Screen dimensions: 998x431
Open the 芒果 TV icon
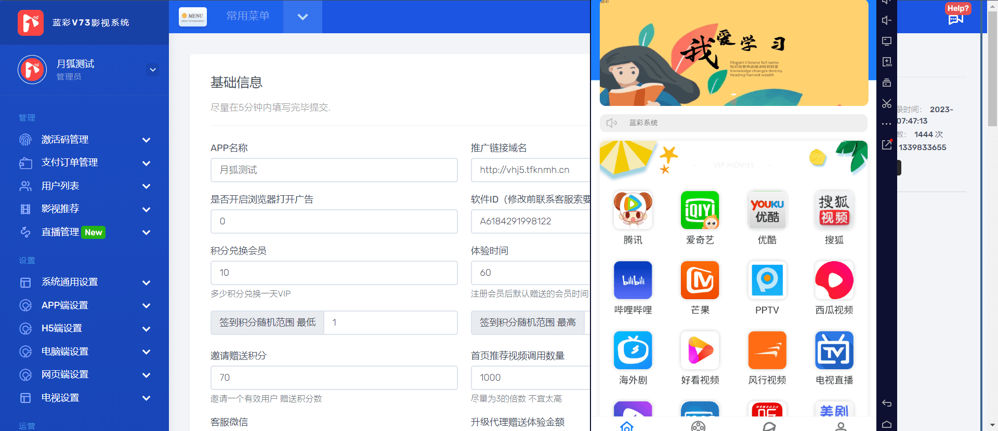(x=700, y=280)
